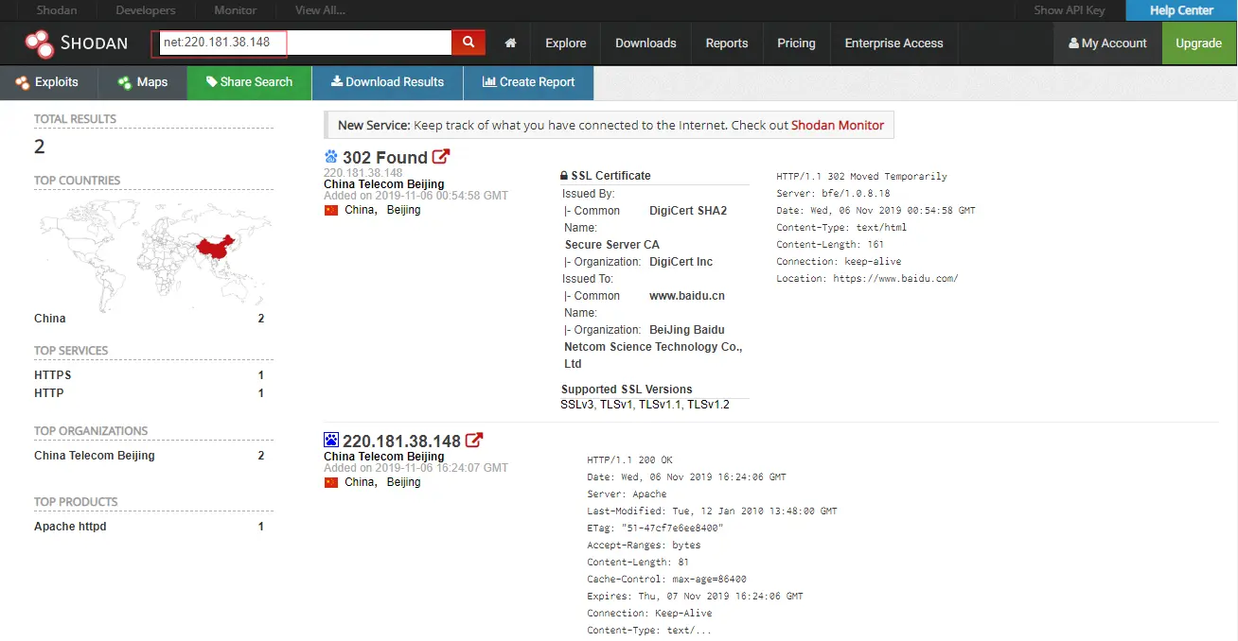Open the Exploits tab

pos(47,82)
